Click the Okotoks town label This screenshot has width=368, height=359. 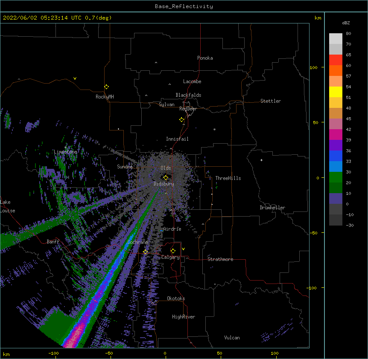click(176, 298)
